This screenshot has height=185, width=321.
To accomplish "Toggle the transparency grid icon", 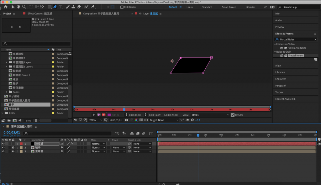I will (146, 120).
